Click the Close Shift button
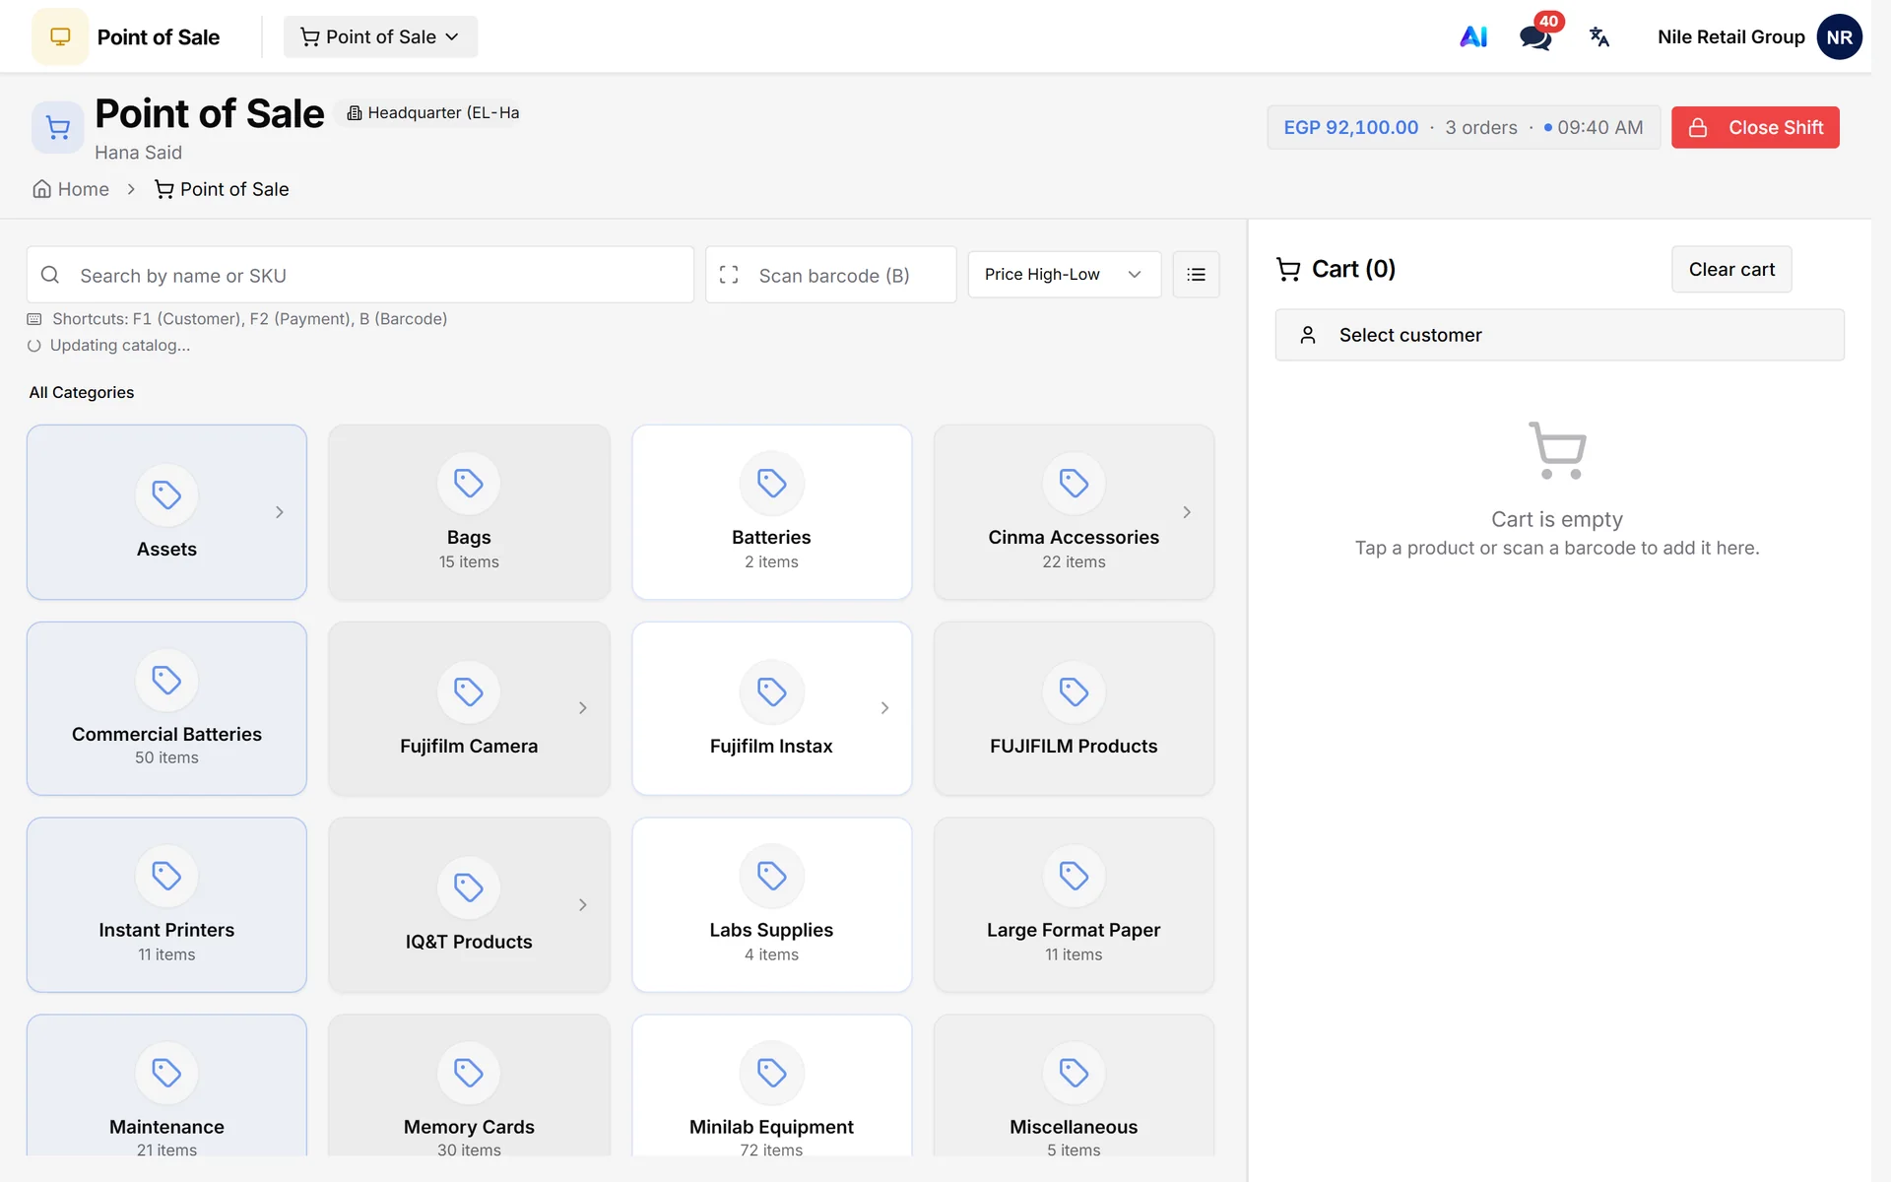The image size is (1891, 1182). coord(1755,128)
